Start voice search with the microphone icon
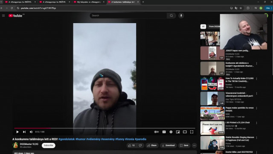Screen dimensions: 273x154 181,15
